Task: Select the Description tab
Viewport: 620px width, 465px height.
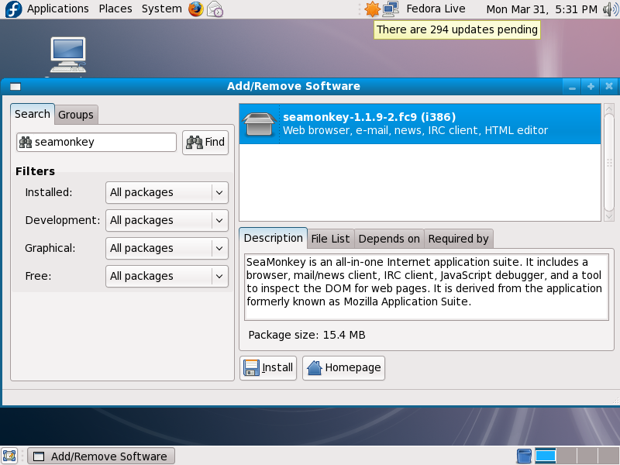Action: click(x=274, y=238)
